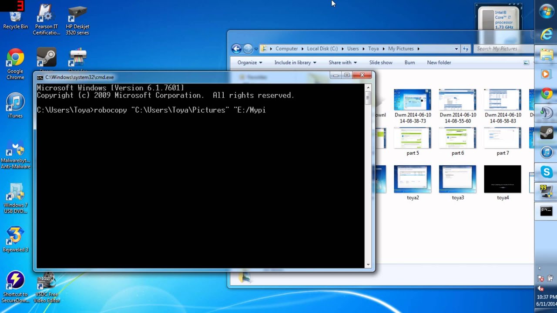Click the Search My Pictures field
Screen dimensions: 557x313
(x=503, y=49)
